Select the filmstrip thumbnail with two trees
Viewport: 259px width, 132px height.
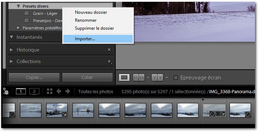(x=83, y=110)
